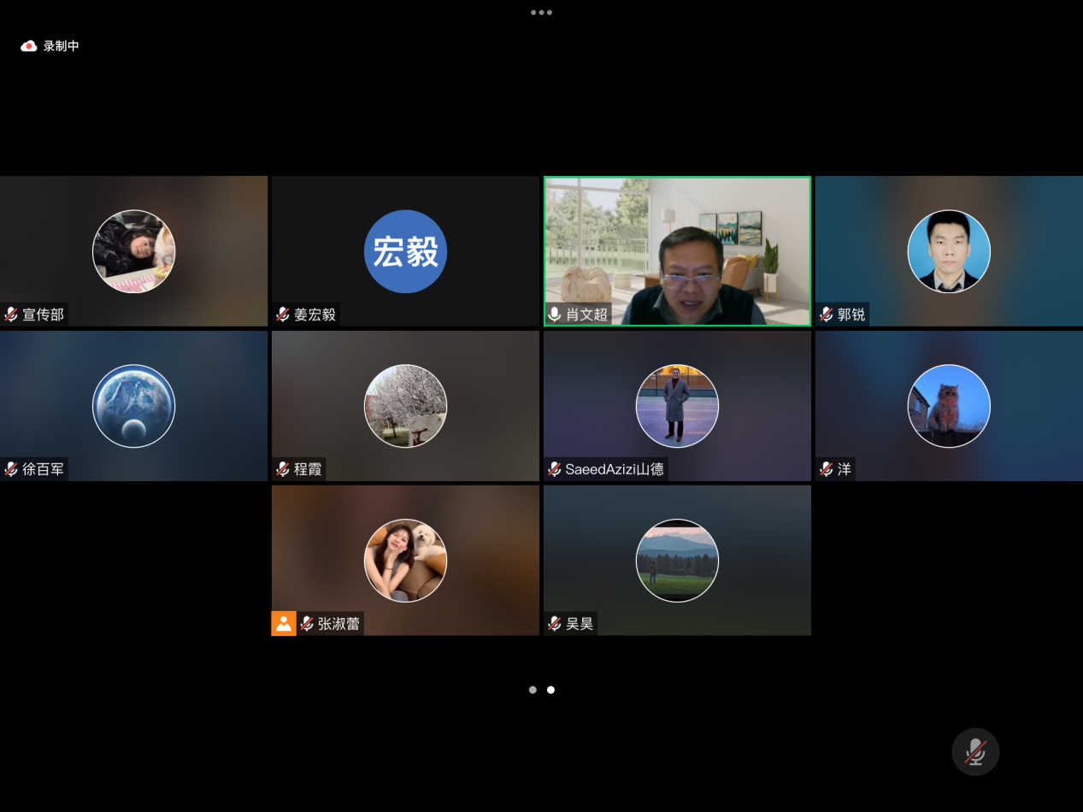Click the mountain landscape avatar of 吴昊
Image resolution: width=1083 pixels, height=812 pixels.
(677, 561)
